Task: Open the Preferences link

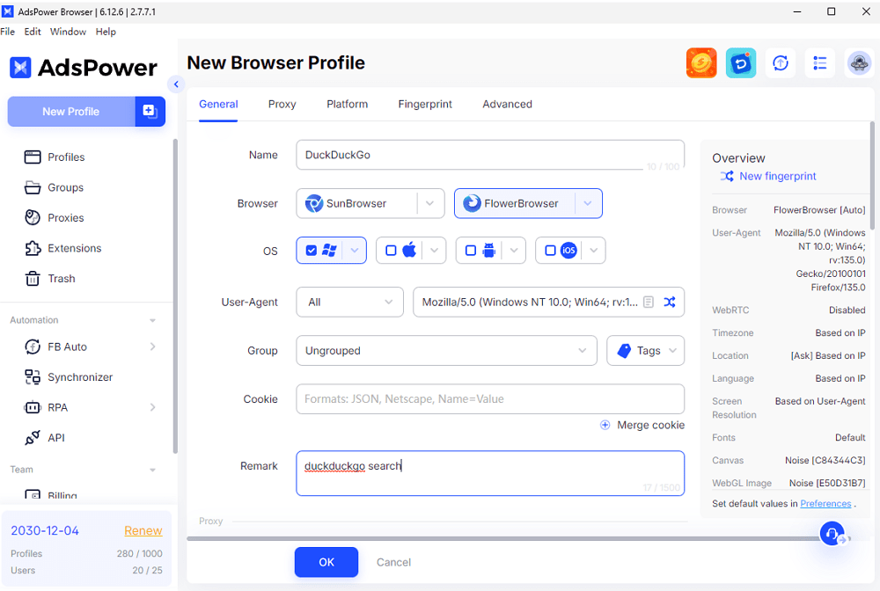Action: [x=825, y=504]
